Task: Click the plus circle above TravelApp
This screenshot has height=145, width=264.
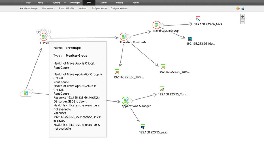Action: 38,32
